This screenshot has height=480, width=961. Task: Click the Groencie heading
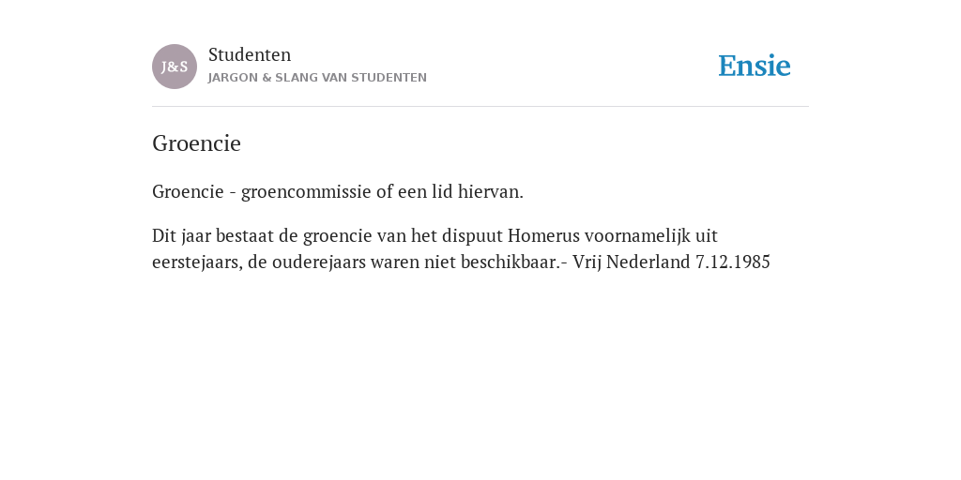coord(197,143)
